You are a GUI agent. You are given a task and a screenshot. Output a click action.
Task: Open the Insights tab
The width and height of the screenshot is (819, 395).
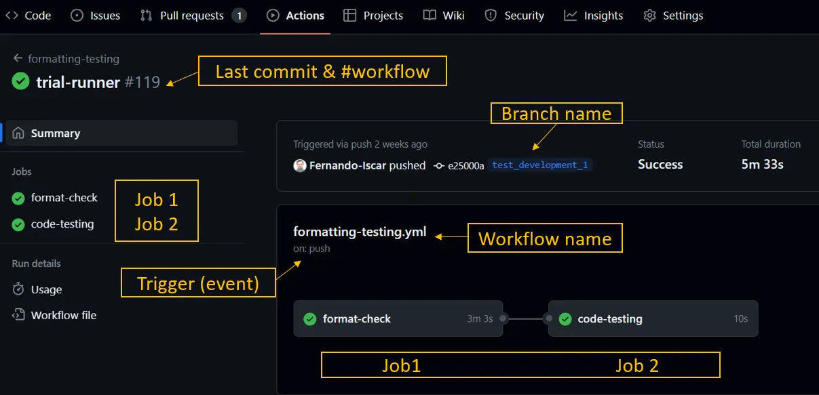coord(594,16)
